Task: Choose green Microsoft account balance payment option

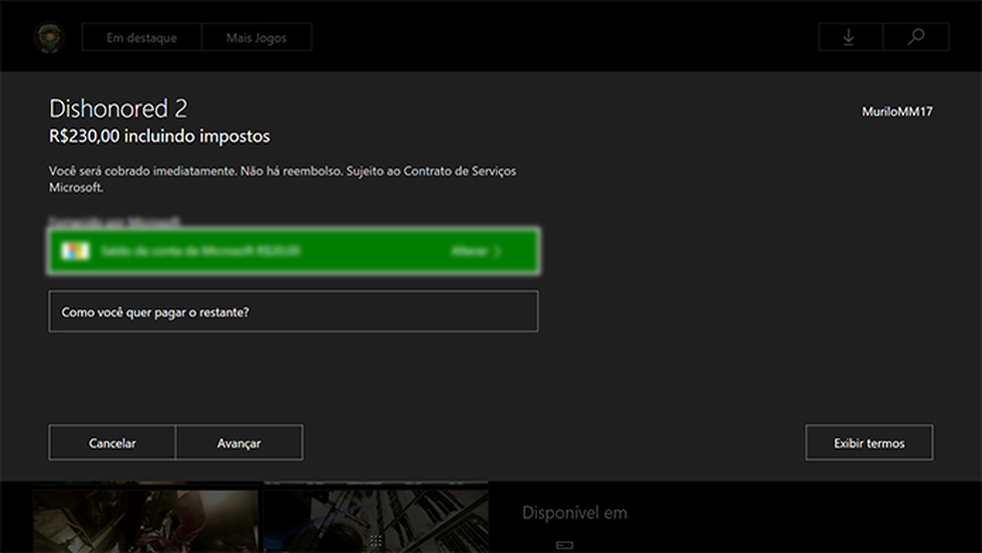Action: (293, 252)
